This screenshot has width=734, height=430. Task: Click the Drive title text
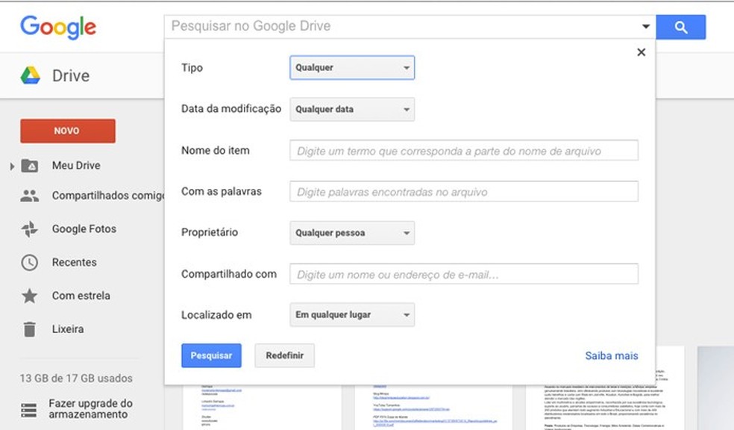click(x=71, y=75)
